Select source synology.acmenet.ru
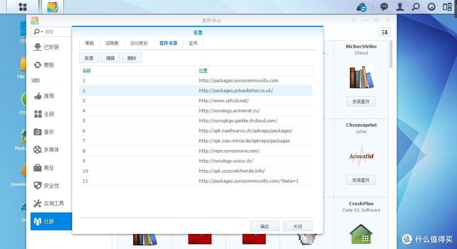Viewport: 457px width, 249px height. click(x=196, y=111)
